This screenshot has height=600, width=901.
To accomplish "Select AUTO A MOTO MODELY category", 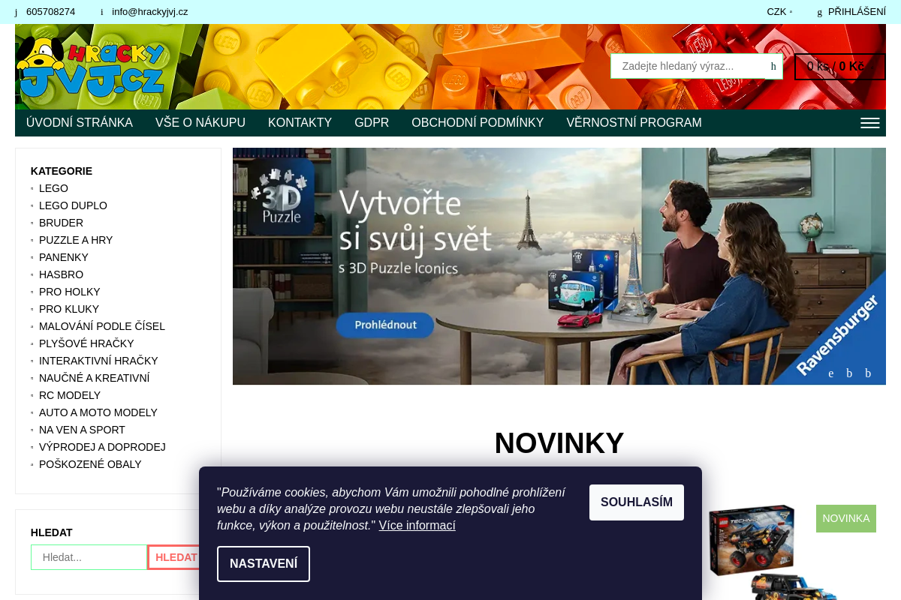I will [x=98, y=412].
